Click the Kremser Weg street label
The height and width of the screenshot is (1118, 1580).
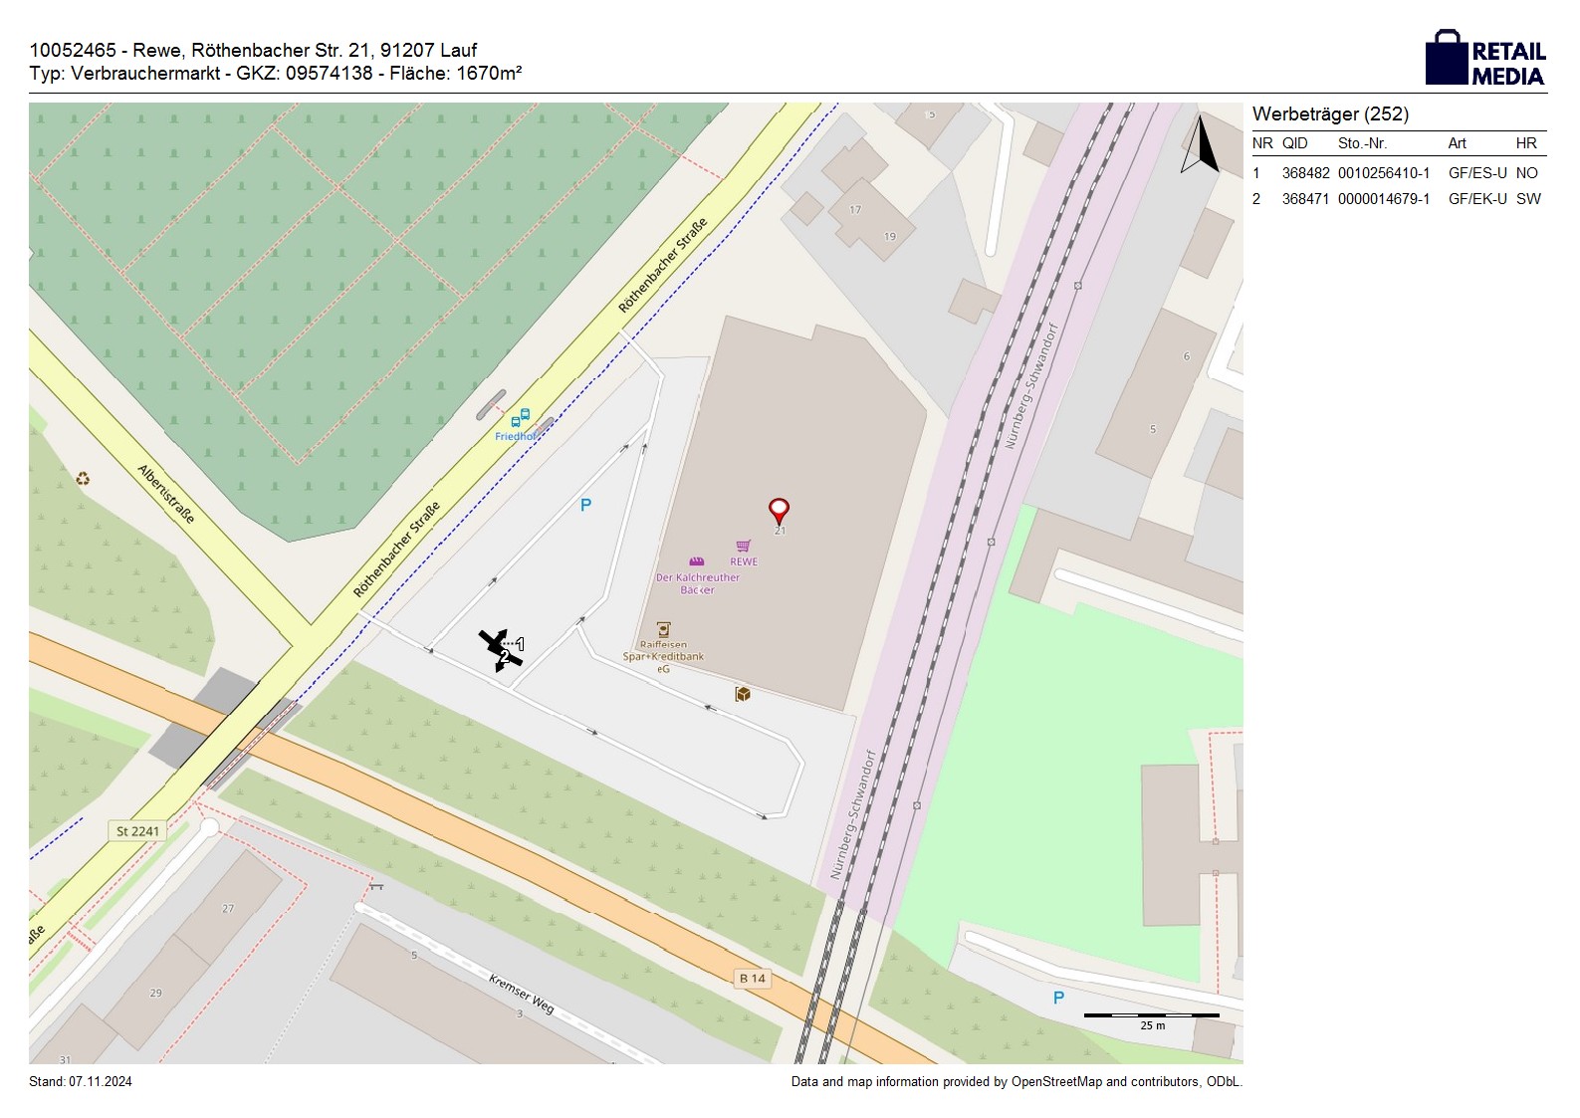tap(521, 994)
